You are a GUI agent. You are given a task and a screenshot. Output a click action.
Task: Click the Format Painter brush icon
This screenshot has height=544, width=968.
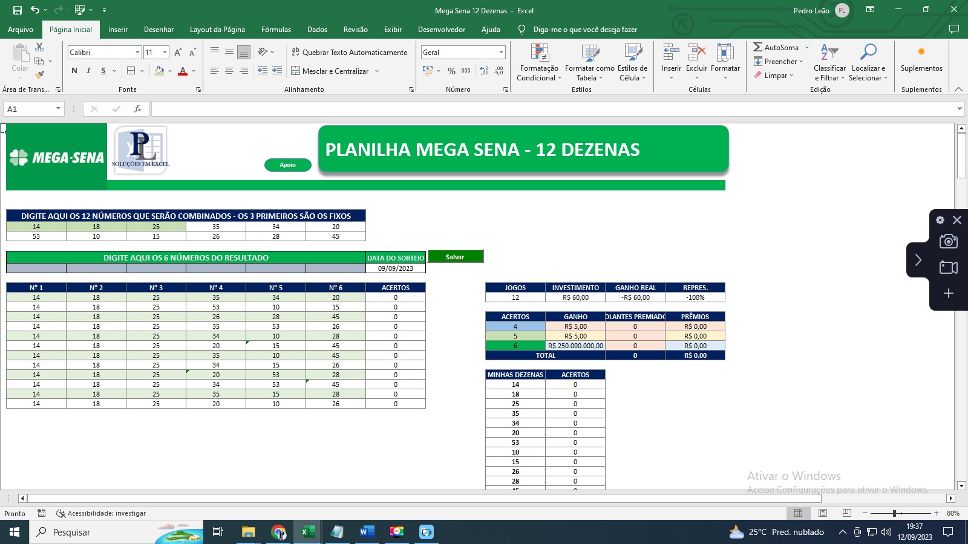40,75
